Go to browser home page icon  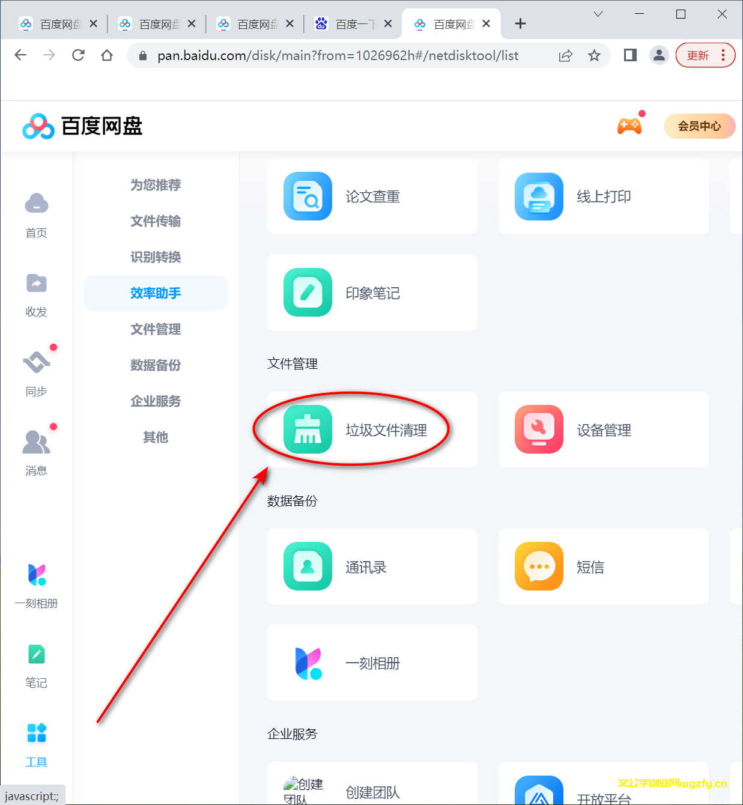[107, 55]
